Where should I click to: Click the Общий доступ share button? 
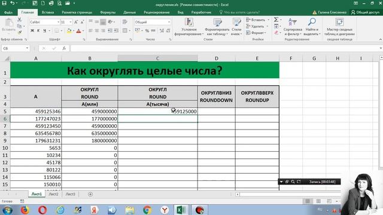366,12
